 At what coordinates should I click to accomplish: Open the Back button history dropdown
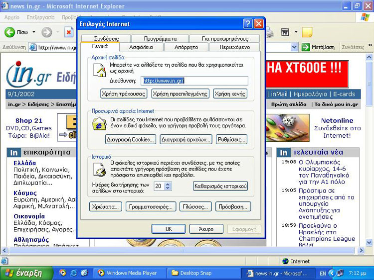tap(34, 32)
